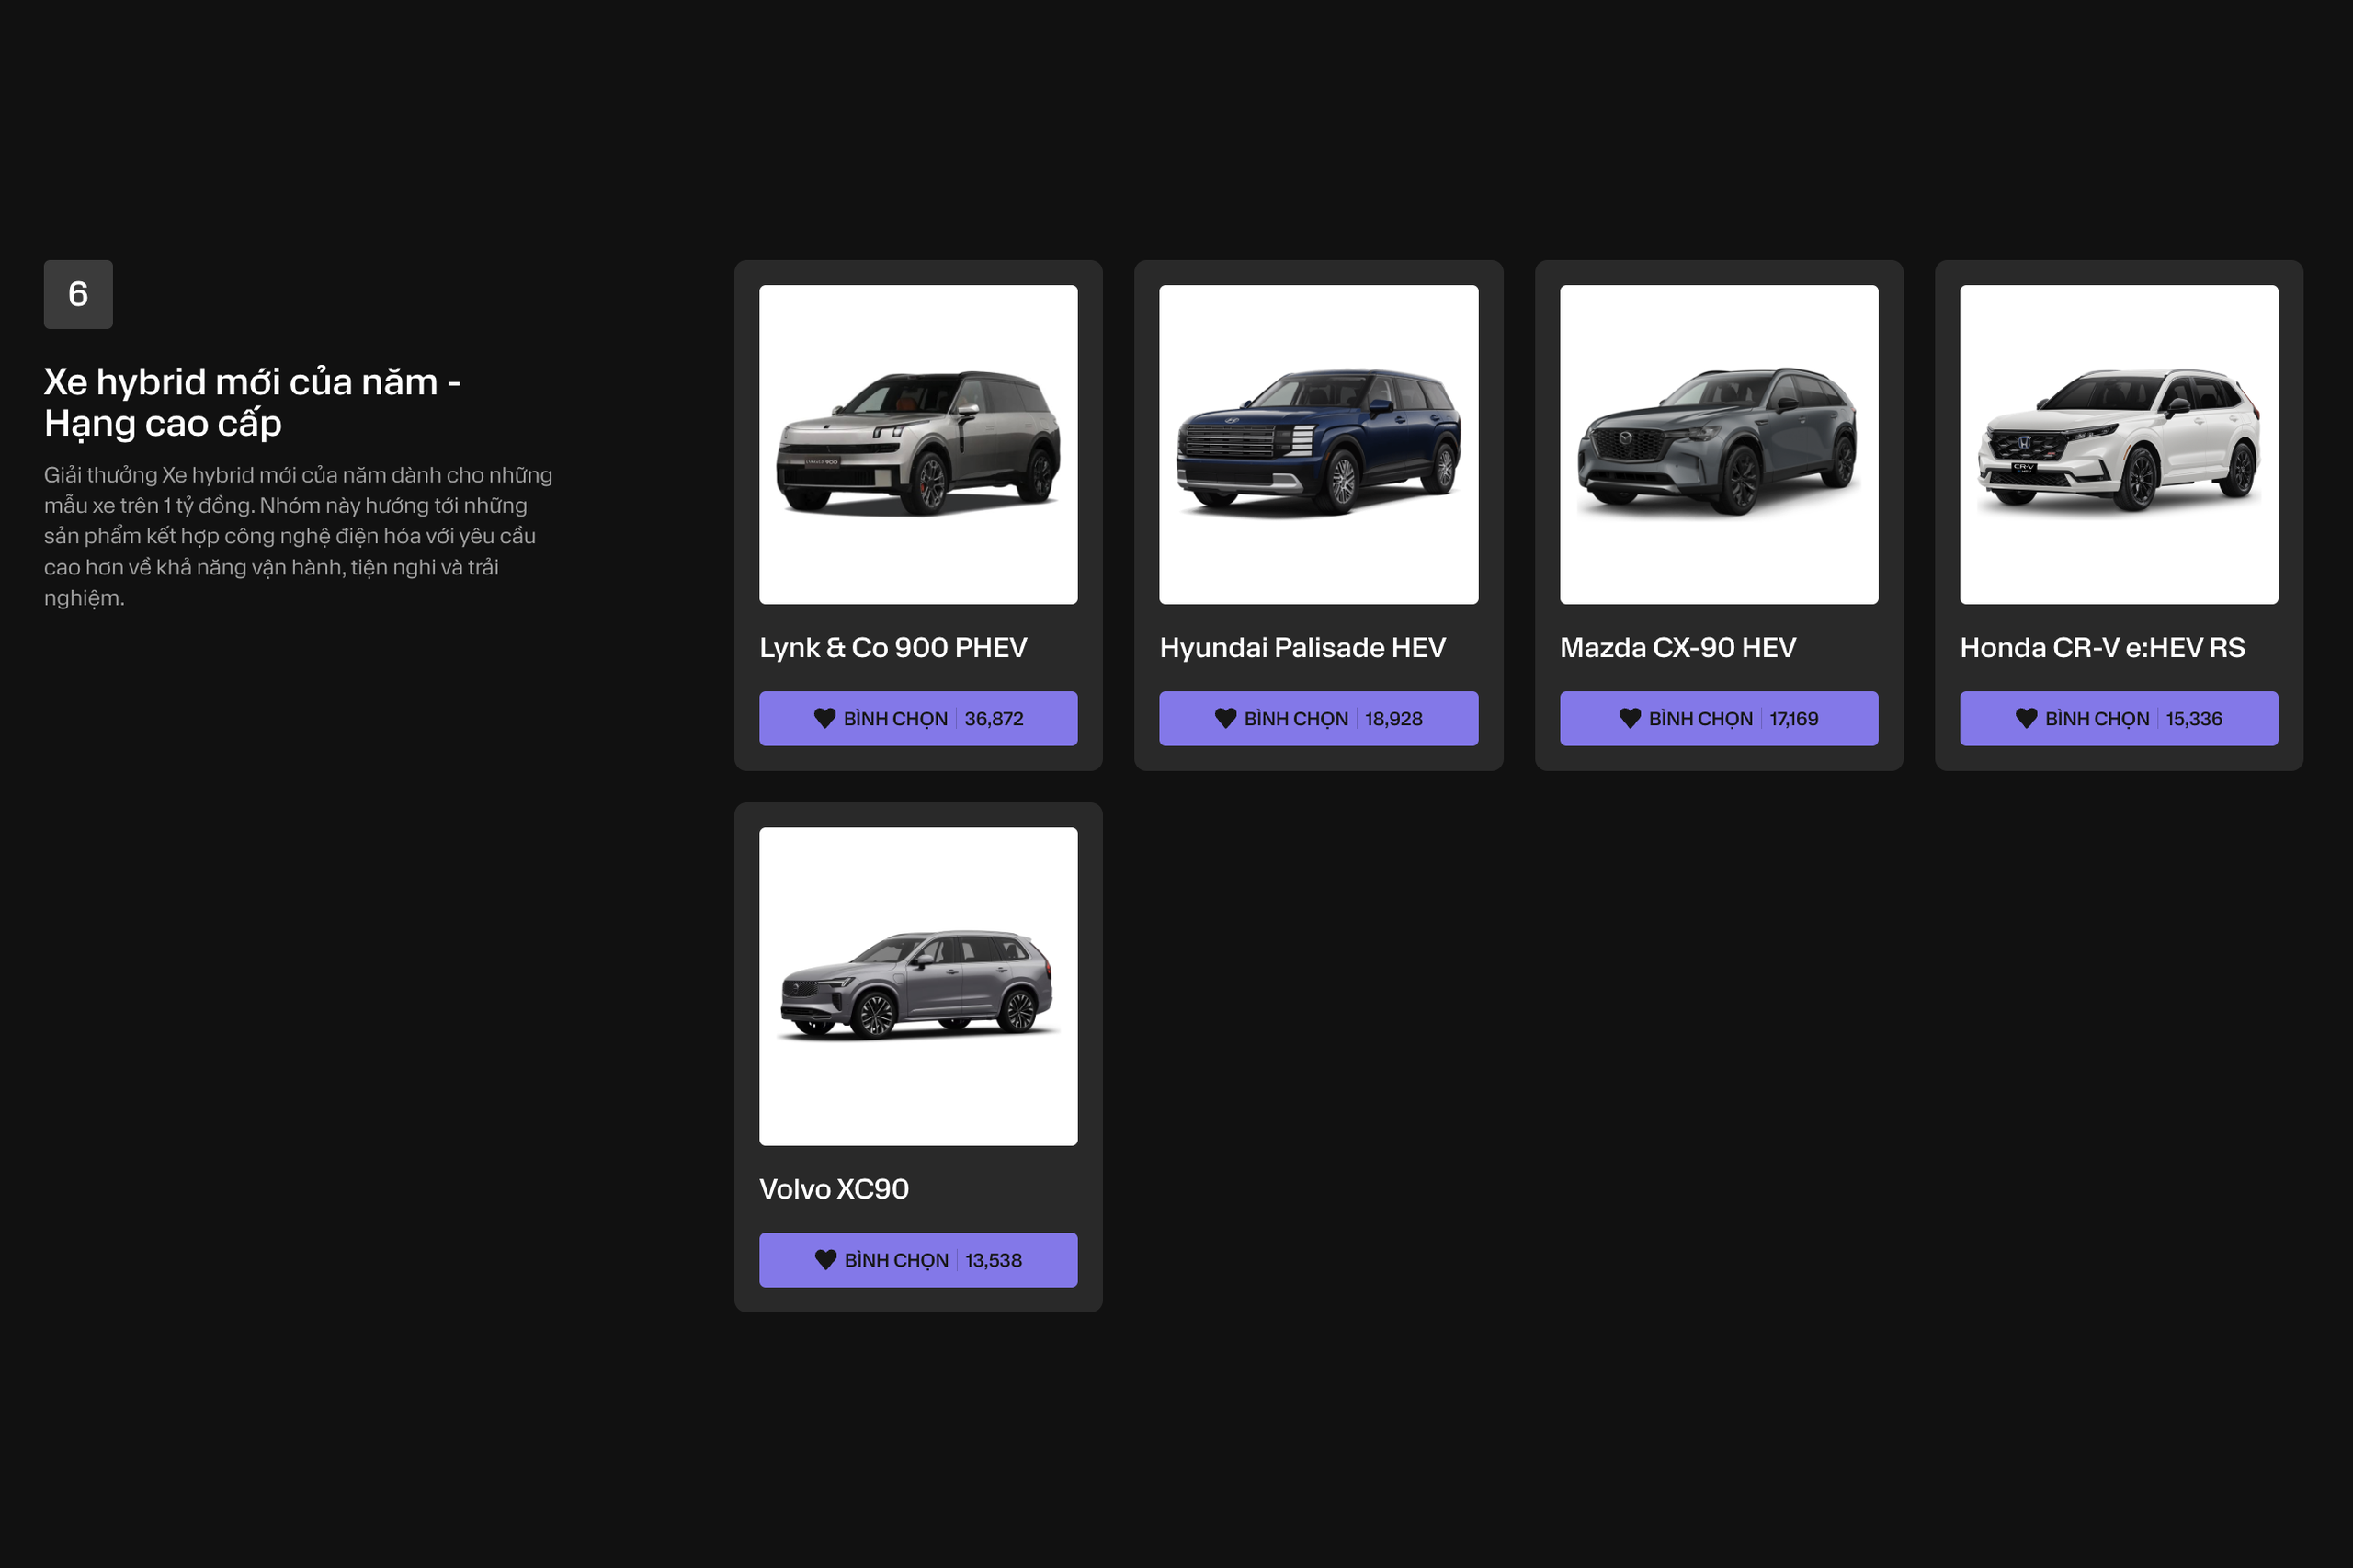The height and width of the screenshot is (1568, 2353).
Task: Click the vote count 13,538
Action: click(993, 1261)
